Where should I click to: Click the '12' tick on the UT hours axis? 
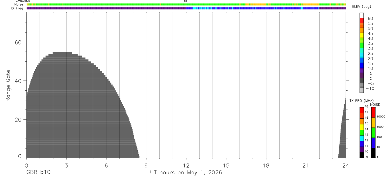[186, 166]
